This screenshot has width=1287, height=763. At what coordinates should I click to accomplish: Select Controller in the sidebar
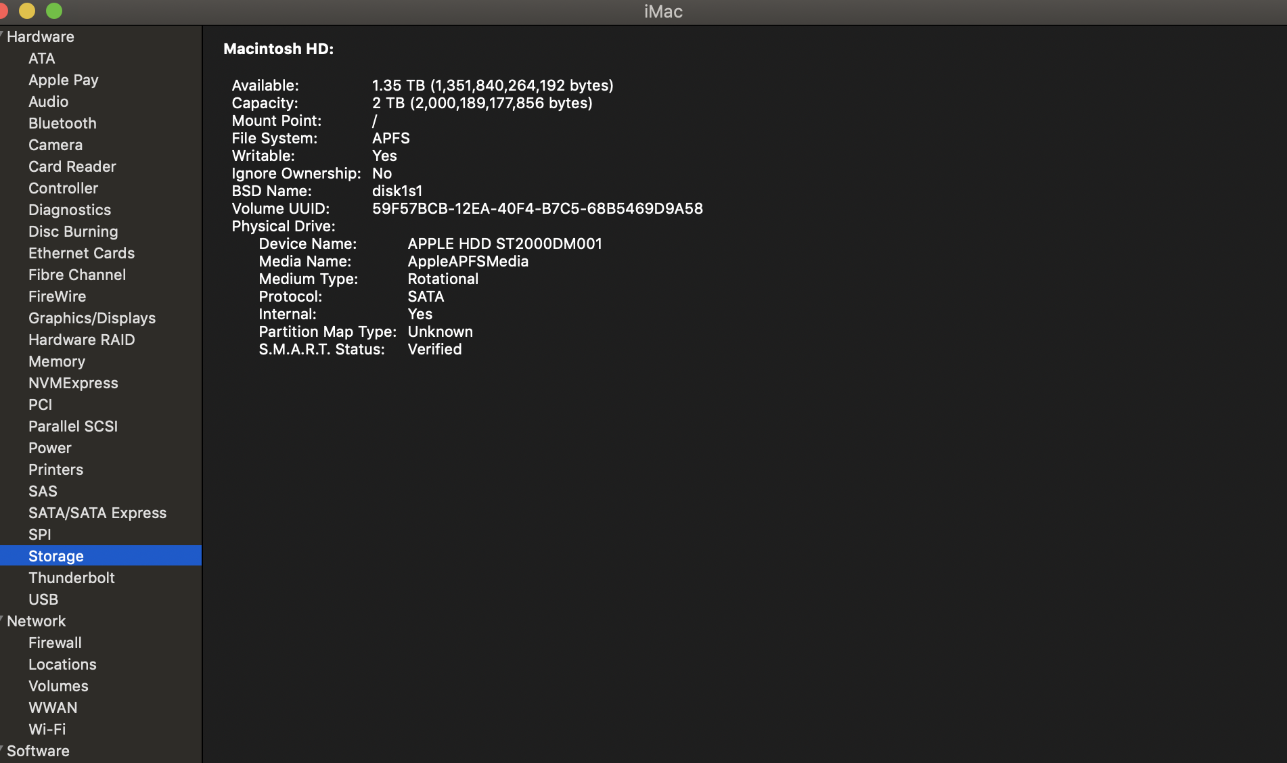click(63, 188)
